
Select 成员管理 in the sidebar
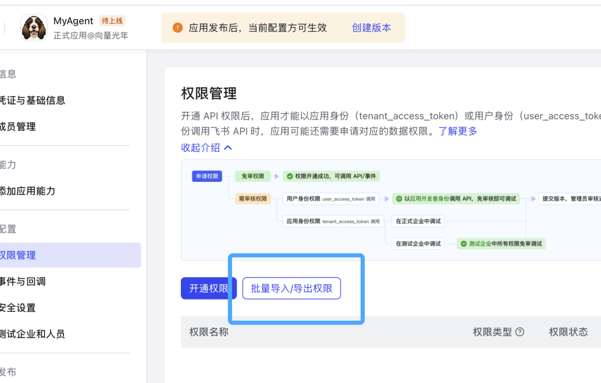pyautogui.click(x=18, y=126)
